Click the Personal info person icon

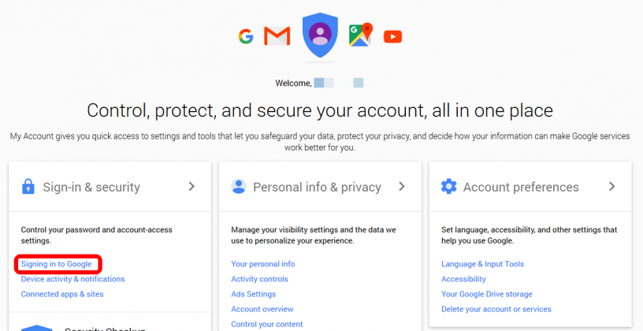coord(238,186)
